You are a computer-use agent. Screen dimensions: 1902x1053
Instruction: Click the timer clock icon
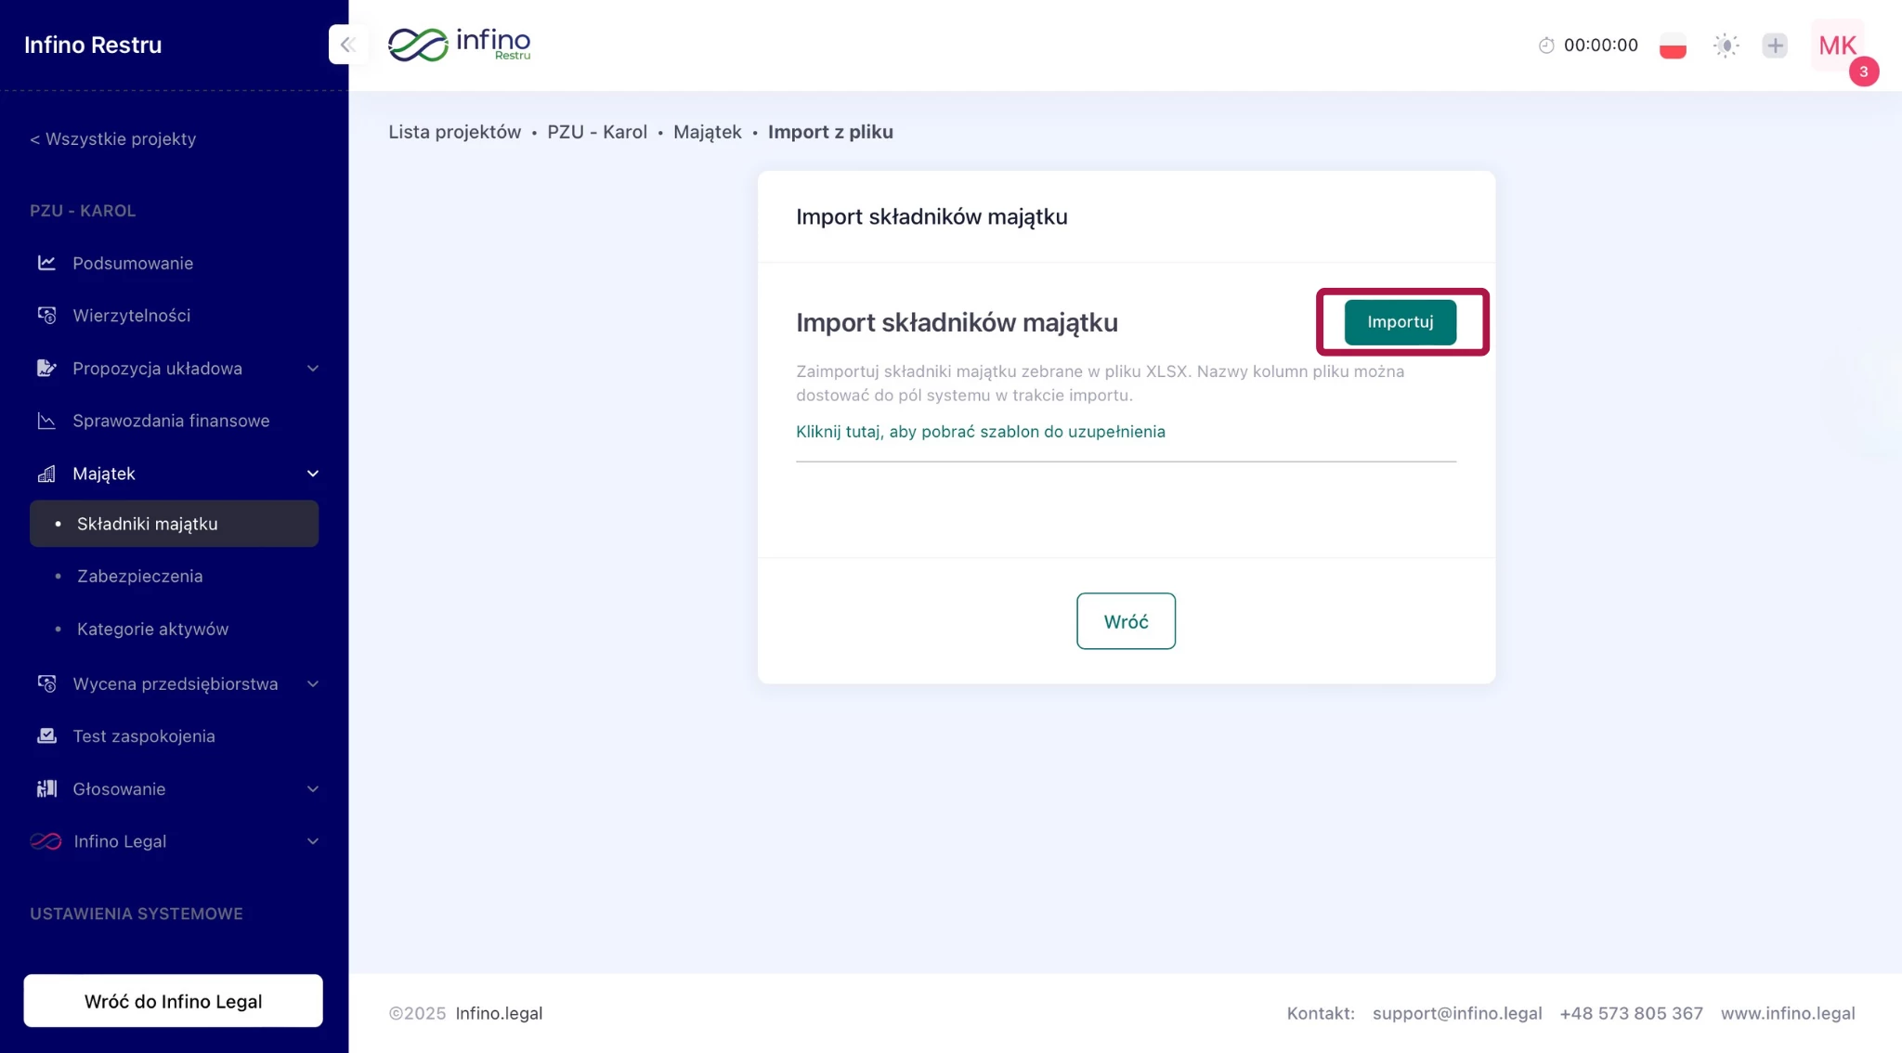[1546, 45]
